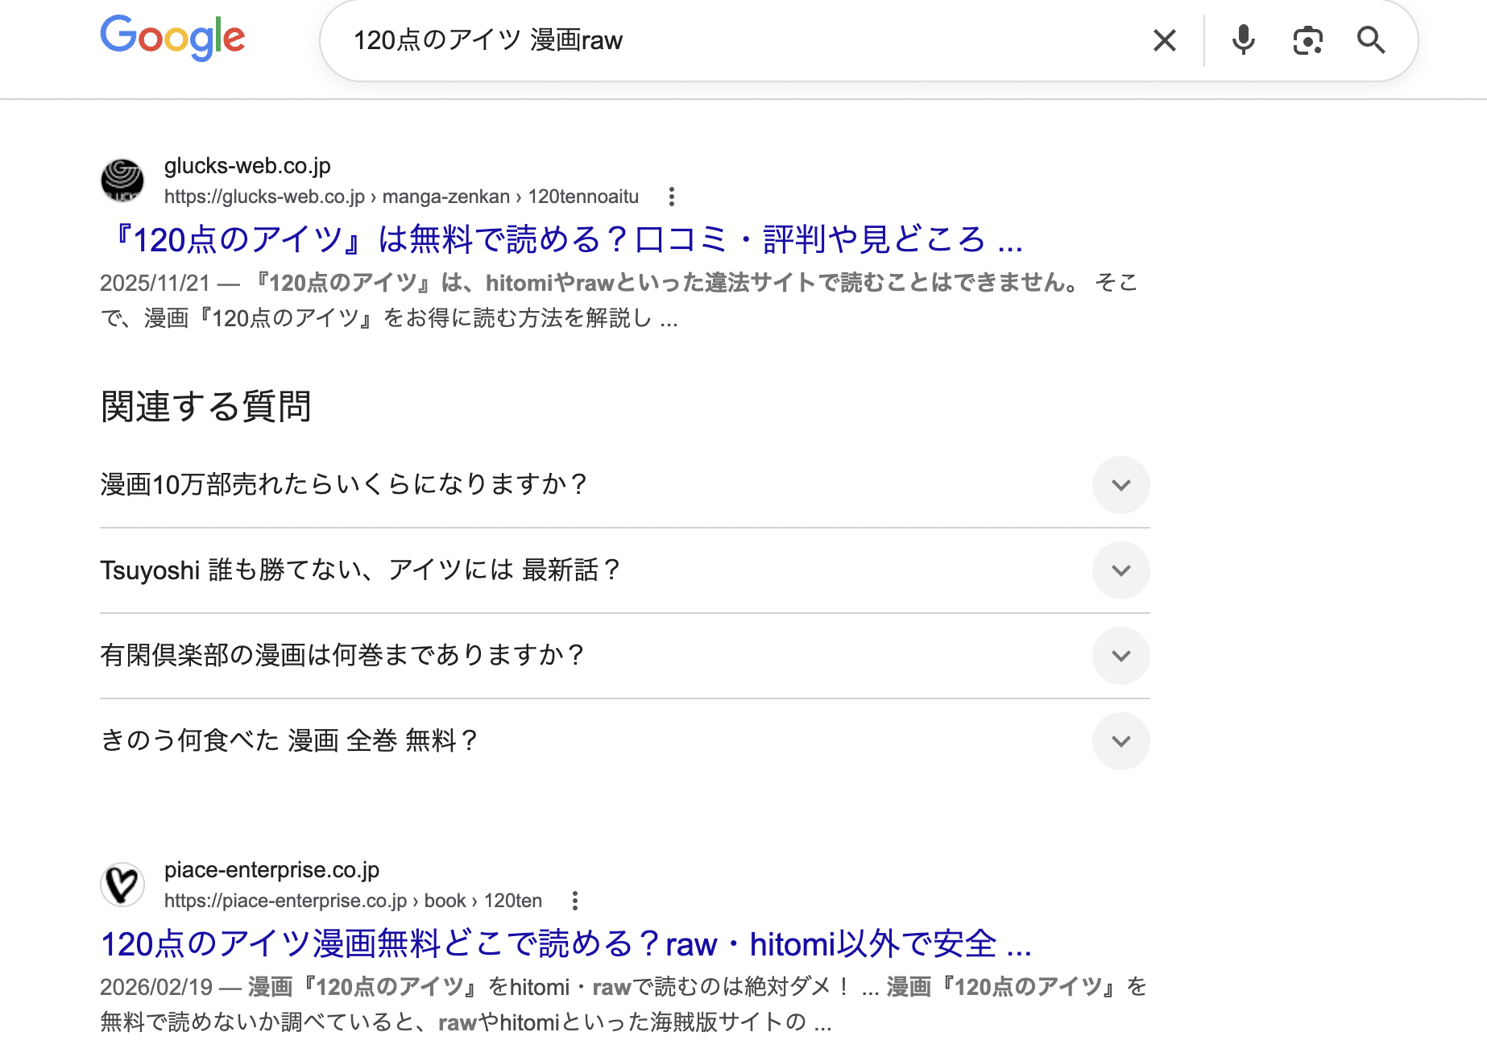Clear the search query with the X icon
Image resolution: width=1487 pixels, height=1057 pixels.
tap(1165, 40)
